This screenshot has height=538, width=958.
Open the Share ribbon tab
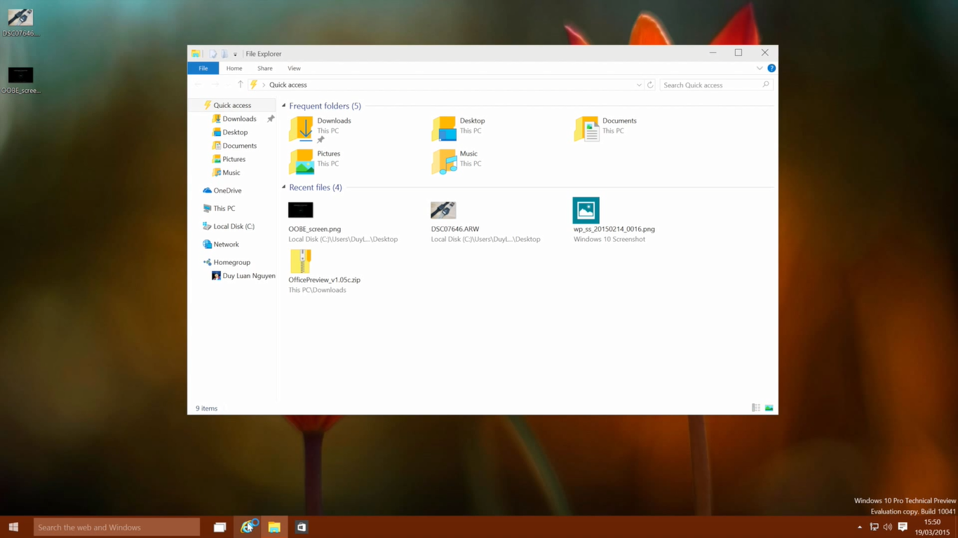pos(264,68)
